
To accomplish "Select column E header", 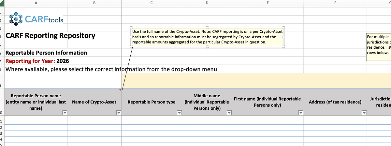I will 268,3.
